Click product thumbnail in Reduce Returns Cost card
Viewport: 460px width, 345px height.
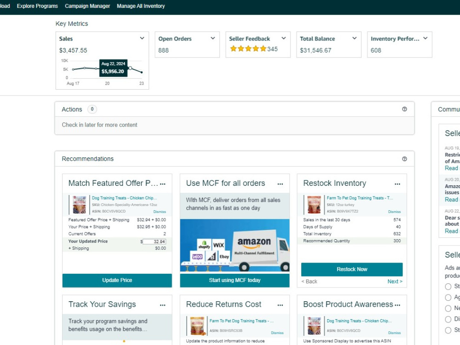197,326
